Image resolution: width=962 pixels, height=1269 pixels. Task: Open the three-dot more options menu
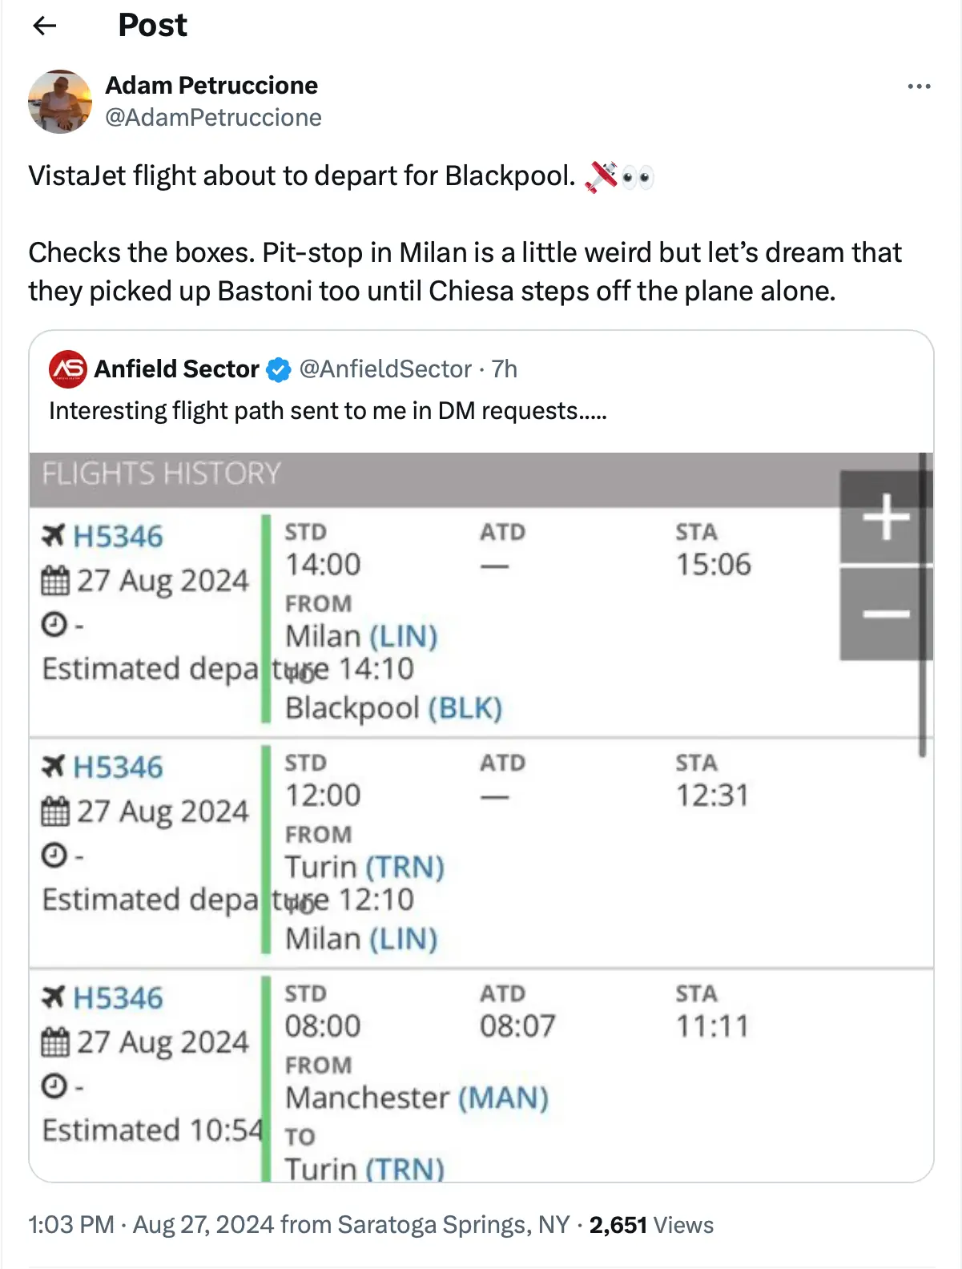point(919,87)
